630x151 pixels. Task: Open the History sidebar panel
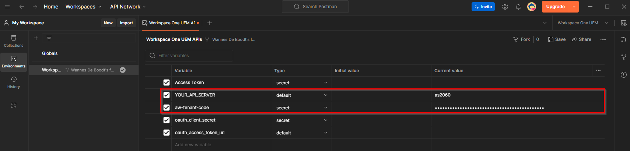click(x=14, y=82)
